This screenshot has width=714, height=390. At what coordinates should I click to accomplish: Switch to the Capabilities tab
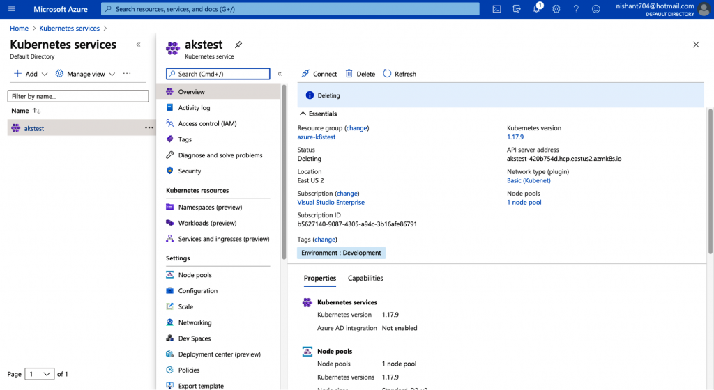click(365, 278)
